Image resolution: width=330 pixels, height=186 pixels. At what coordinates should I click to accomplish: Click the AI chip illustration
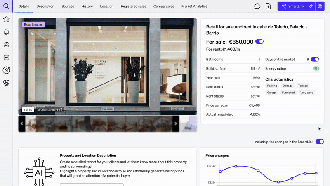39,172
